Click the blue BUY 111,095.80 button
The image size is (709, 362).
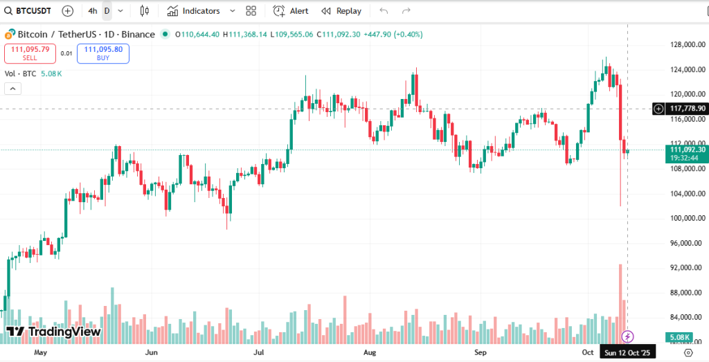click(102, 53)
